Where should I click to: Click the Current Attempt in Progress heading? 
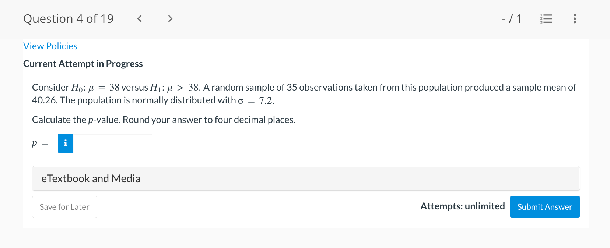83,64
